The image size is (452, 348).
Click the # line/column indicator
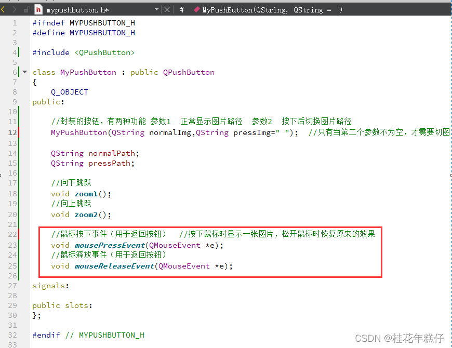(x=182, y=10)
